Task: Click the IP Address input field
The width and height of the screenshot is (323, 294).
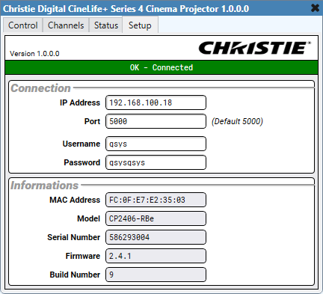Action: 156,102
